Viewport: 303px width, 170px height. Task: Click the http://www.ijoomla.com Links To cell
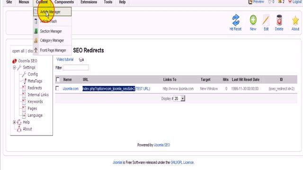178,89
